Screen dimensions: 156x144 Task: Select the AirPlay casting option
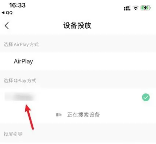tap(78, 61)
